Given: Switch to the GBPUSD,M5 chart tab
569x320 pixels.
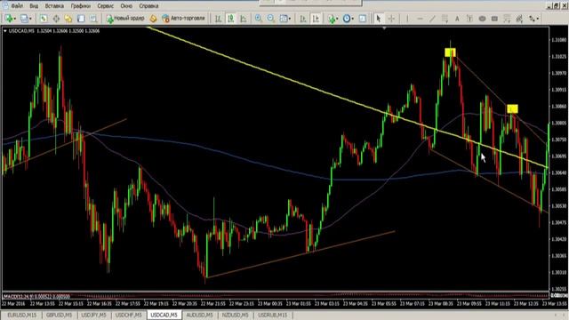Looking at the screenshot, I should click(59, 316).
